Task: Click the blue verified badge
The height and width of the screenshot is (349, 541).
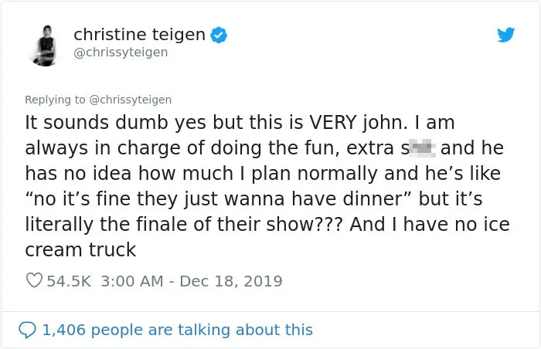Action: tap(219, 35)
